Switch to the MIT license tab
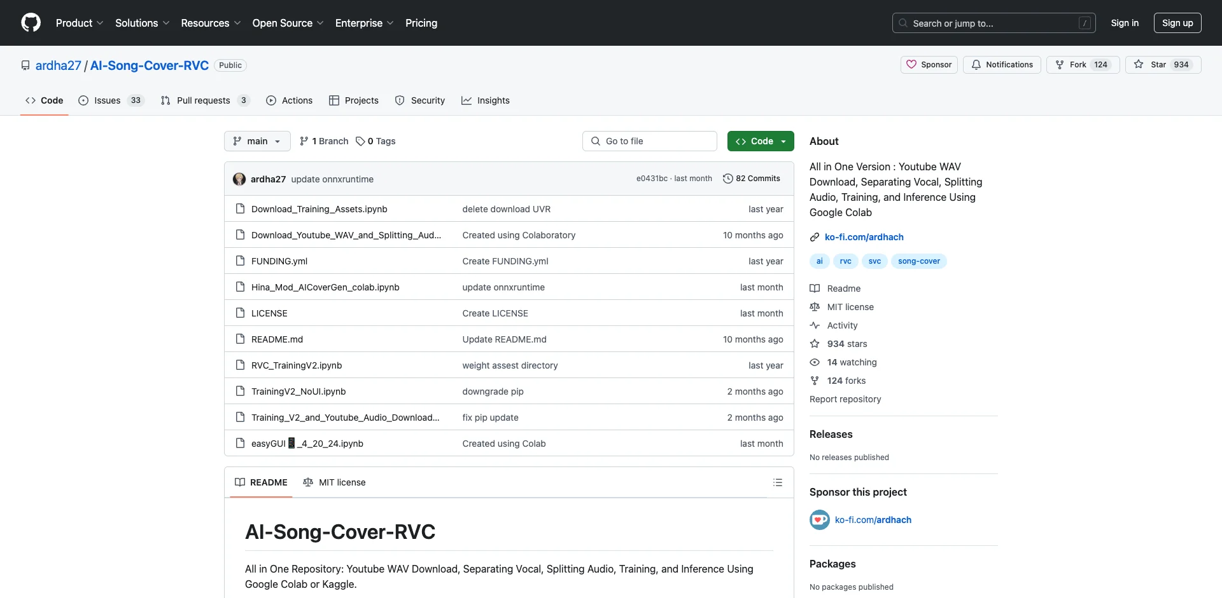The image size is (1222, 598). tap(334, 482)
